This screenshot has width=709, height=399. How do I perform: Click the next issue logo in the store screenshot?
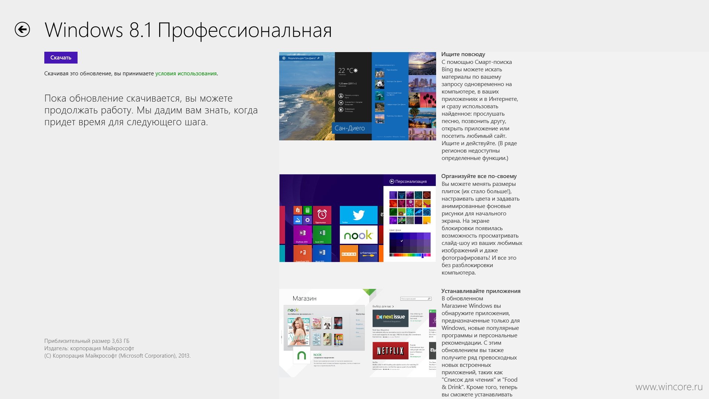[390, 318]
